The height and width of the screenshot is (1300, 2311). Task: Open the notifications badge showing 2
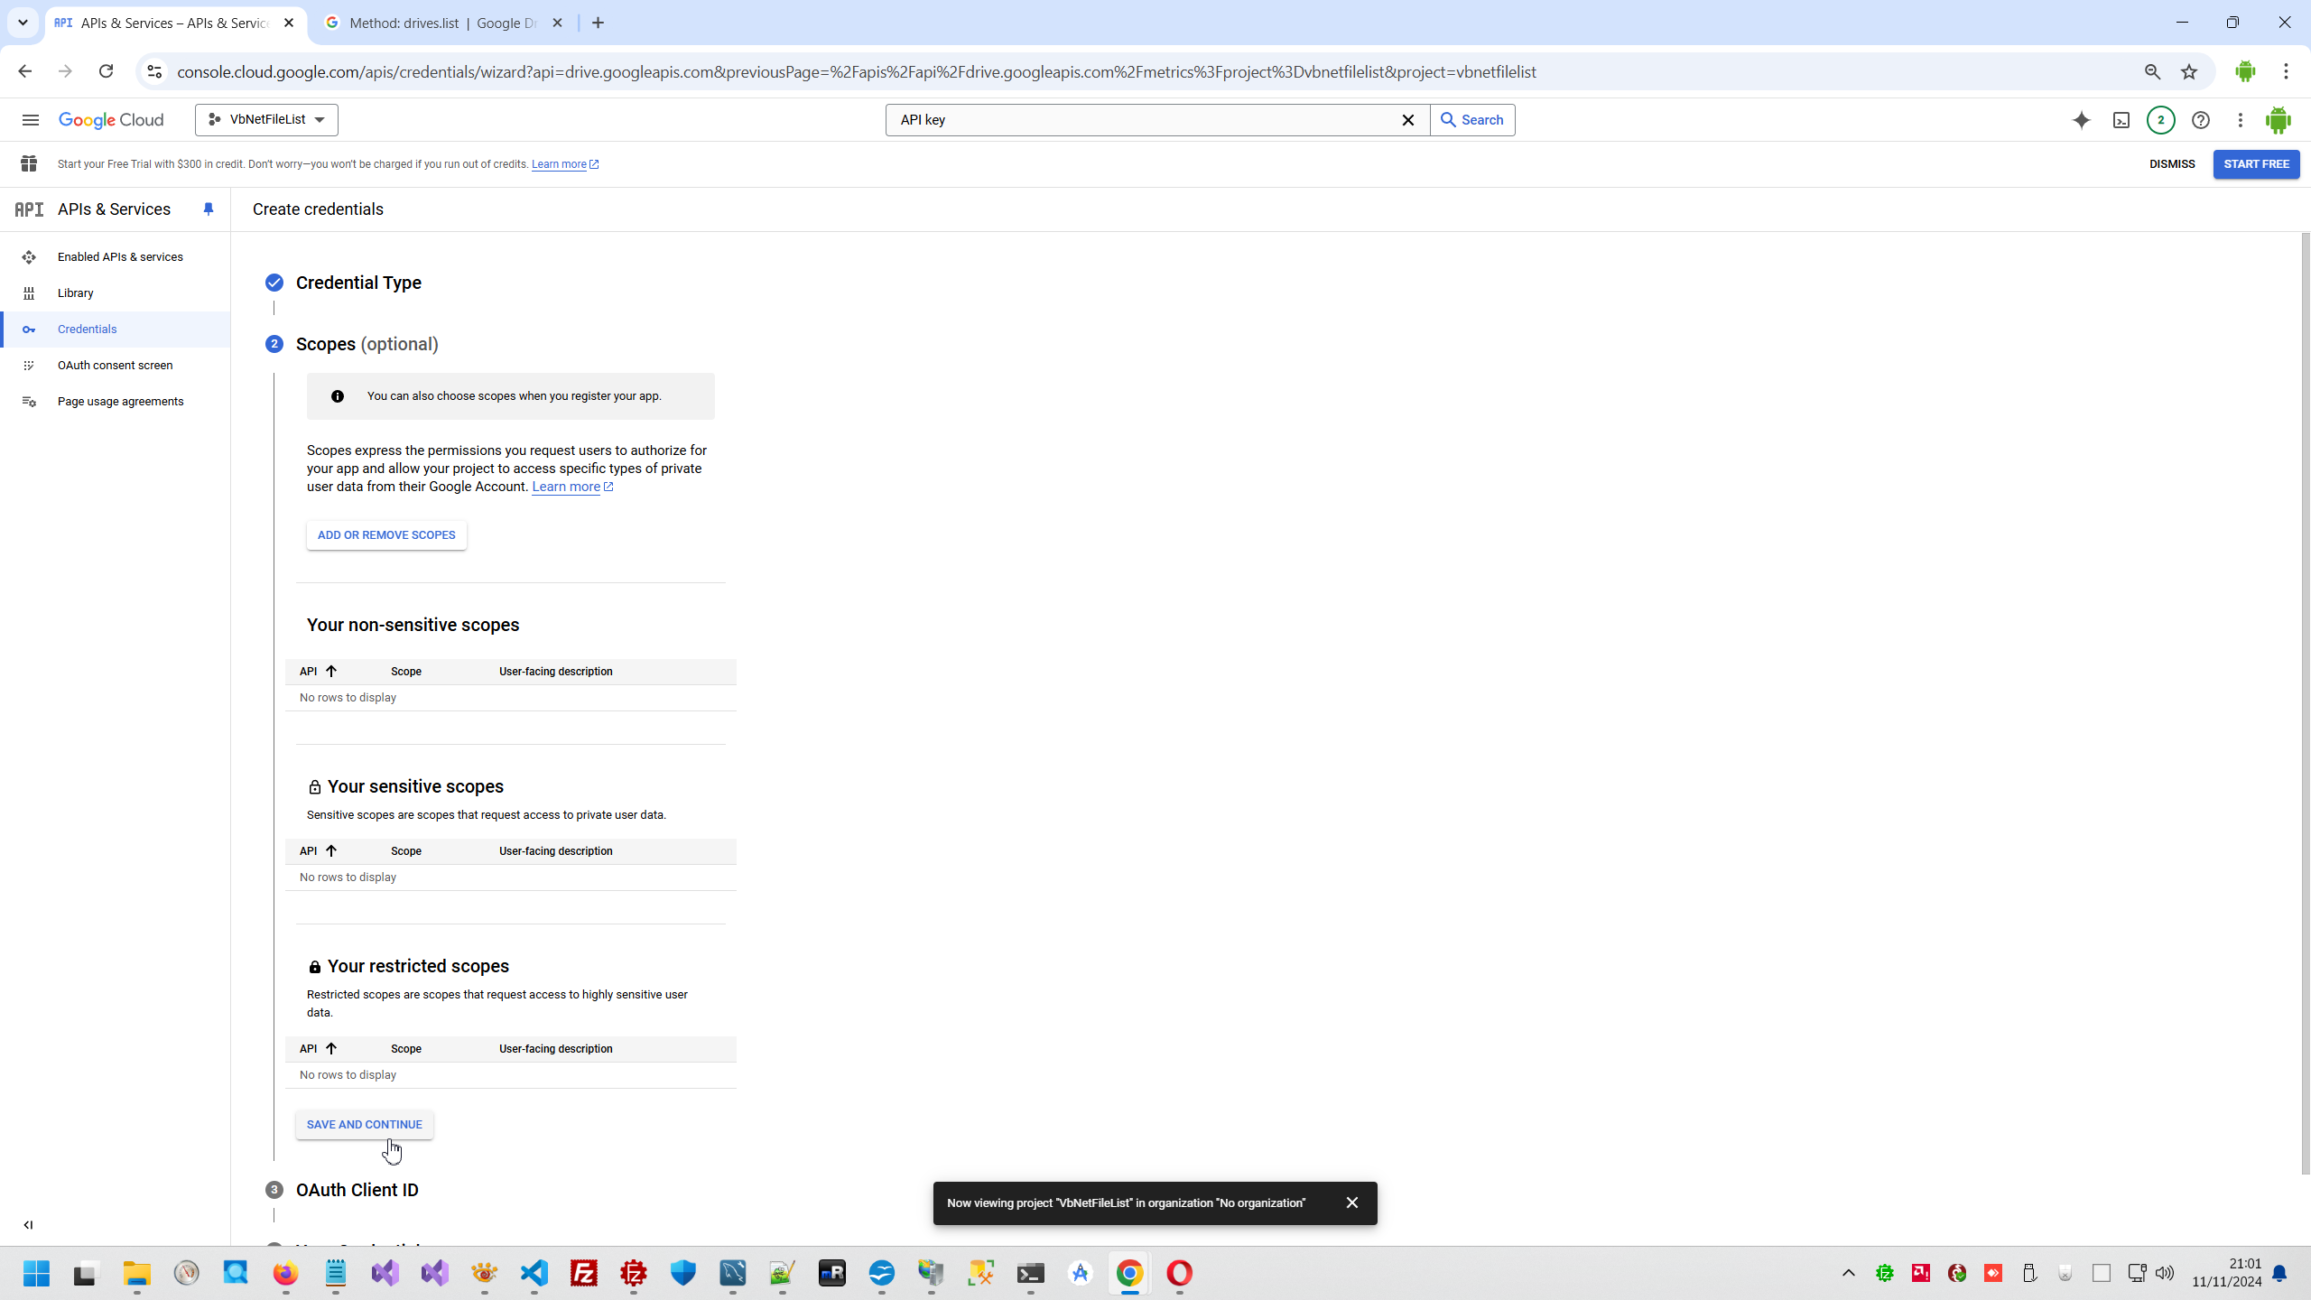[x=2160, y=120]
